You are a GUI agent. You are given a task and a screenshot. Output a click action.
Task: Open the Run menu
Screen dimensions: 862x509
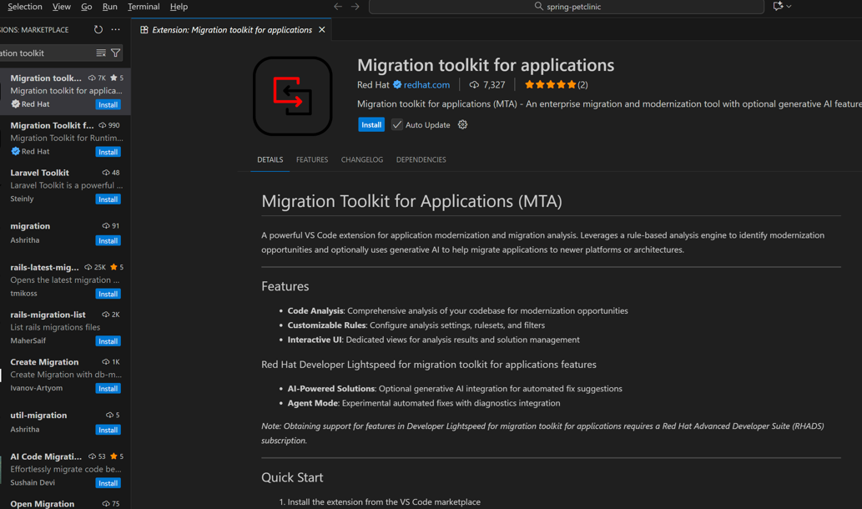tap(109, 7)
